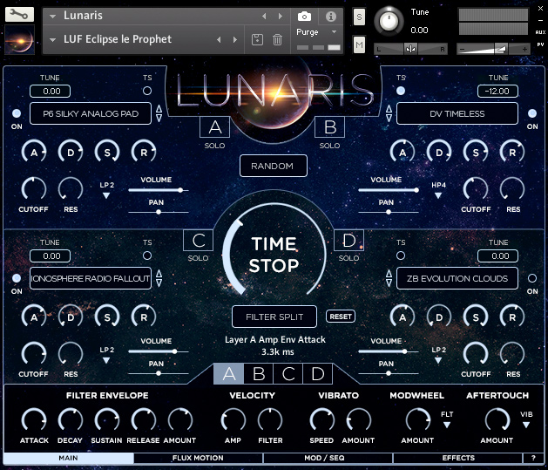The width and height of the screenshot is (548, 470).
Task: Click Filter Envelope Amount knob
Action: click(180, 420)
